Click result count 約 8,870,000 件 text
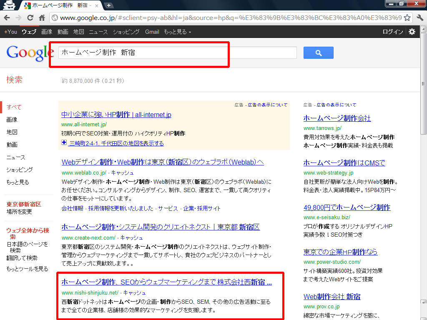Viewport: 427px width, 320px height. 81,81
